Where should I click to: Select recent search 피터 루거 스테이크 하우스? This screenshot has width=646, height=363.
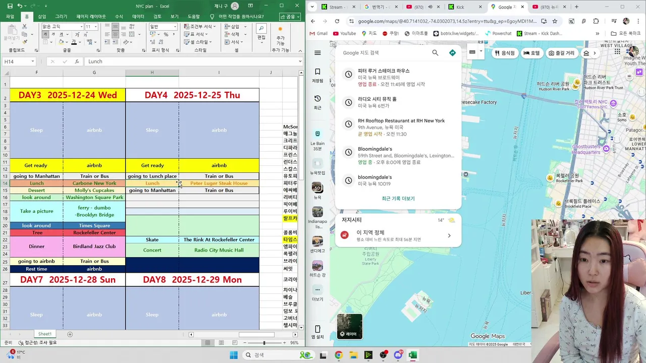point(398,78)
